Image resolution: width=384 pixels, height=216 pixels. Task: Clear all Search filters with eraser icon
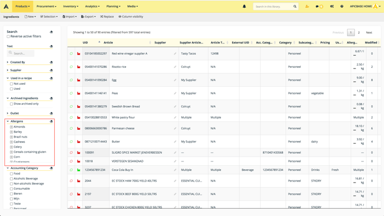click(51, 32)
